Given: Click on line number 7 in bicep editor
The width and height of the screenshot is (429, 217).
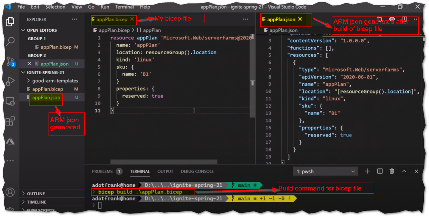Looking at the screenshot, I should click(x=99, y=82).
